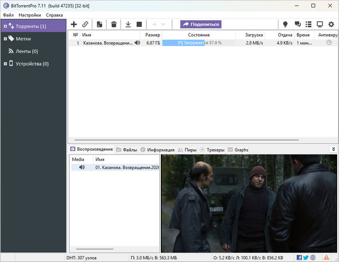Toggle the list view icon in the toolbar
The image size is (339, 262).
[308, 24]
